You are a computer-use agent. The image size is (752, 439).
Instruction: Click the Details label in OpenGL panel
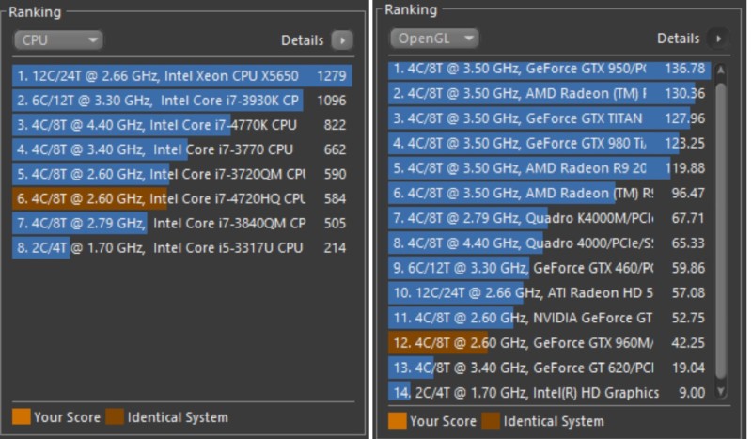pyautogui.click(x=678, y=39)
